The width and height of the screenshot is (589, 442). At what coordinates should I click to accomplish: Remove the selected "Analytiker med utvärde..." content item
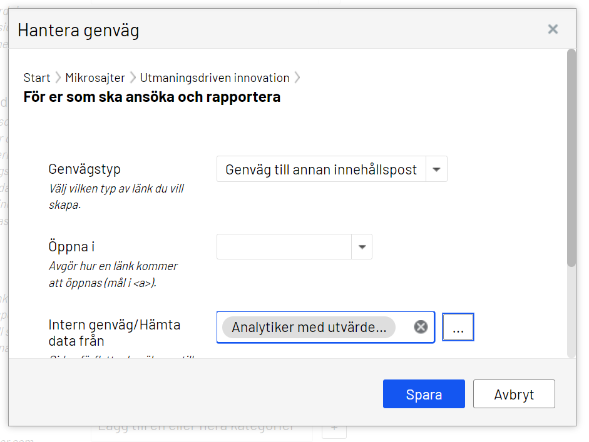(420, 326)
